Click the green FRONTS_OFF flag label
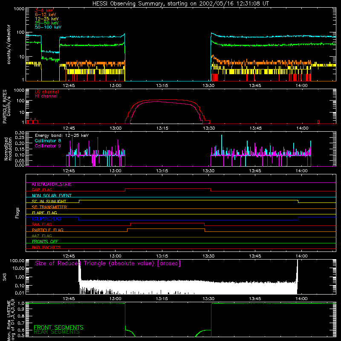This screenshot has height=341, width=341. pos(45,242)
